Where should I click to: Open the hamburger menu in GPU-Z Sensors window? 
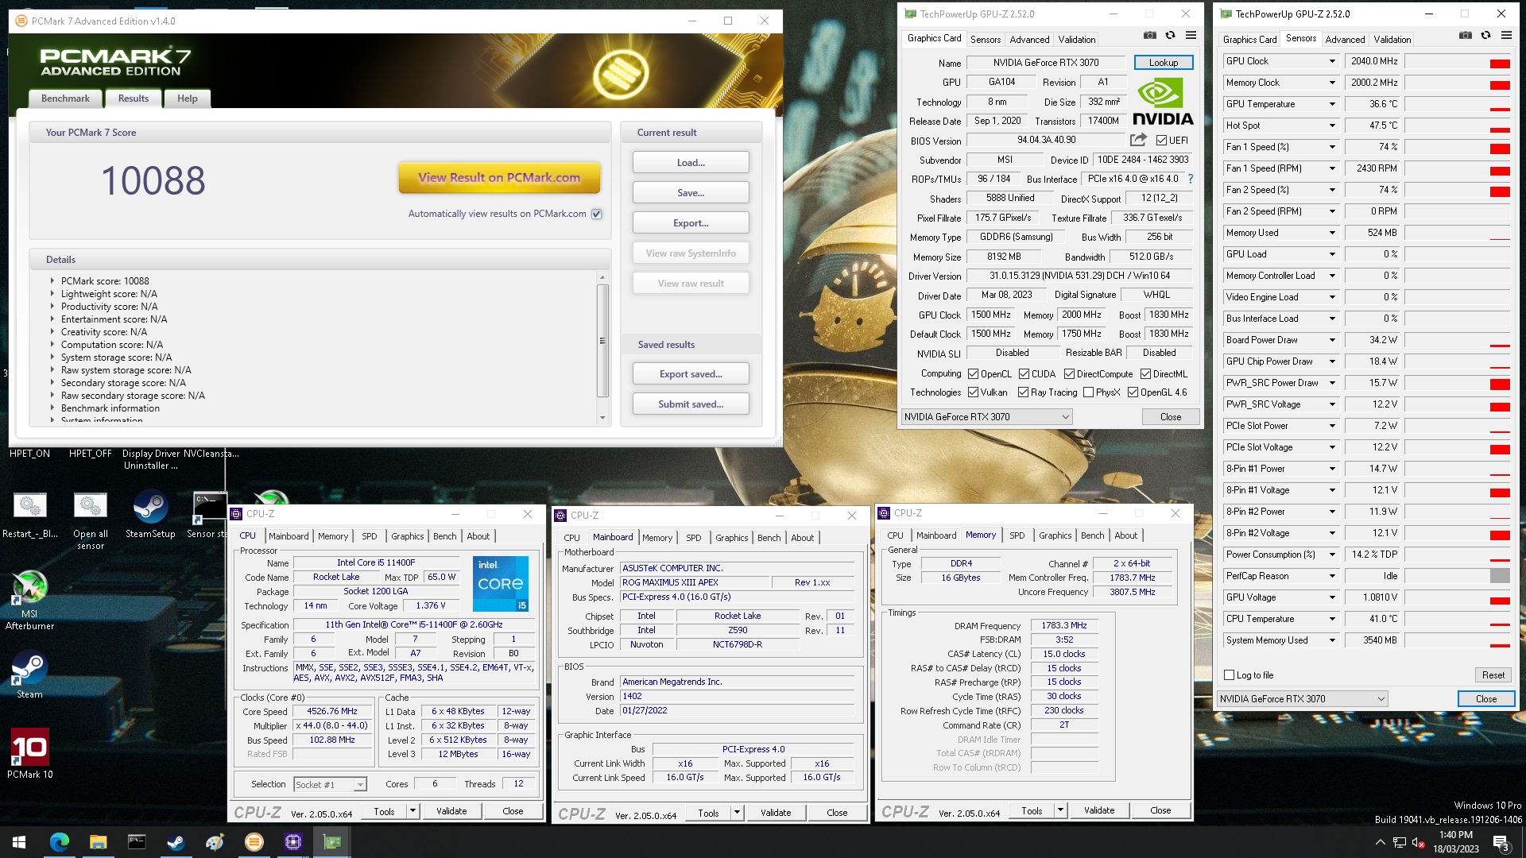pos(1506,36)
